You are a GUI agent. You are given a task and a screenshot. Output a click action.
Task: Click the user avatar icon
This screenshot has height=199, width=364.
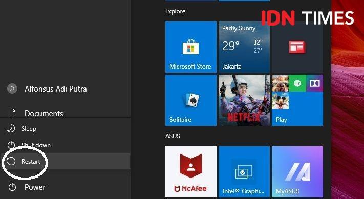point(12,89)
